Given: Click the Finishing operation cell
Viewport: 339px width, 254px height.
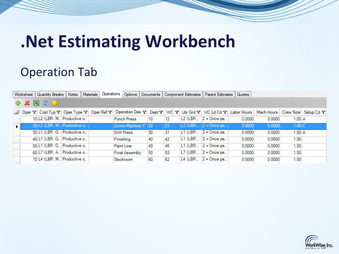Looking at the screenshot, I should 130,139.
